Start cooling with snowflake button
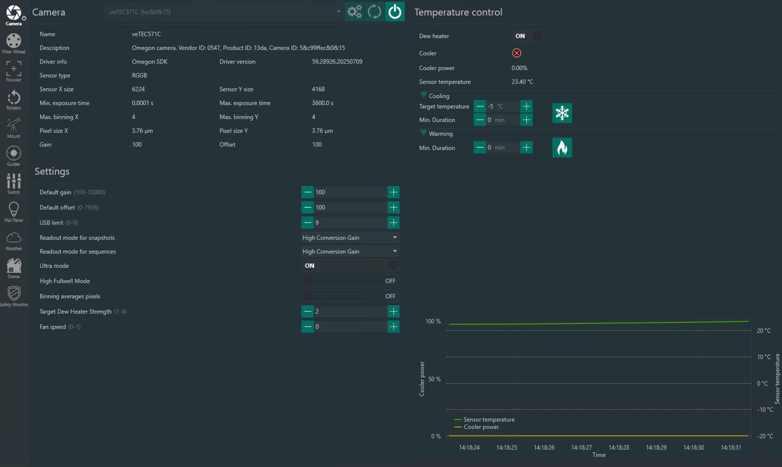782x467 pixels. tap(562, 113)
